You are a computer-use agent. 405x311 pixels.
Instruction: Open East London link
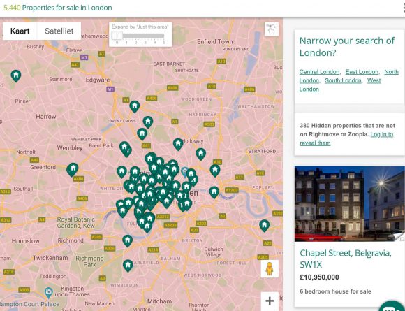pyautogui.click(x=362, y=72)
